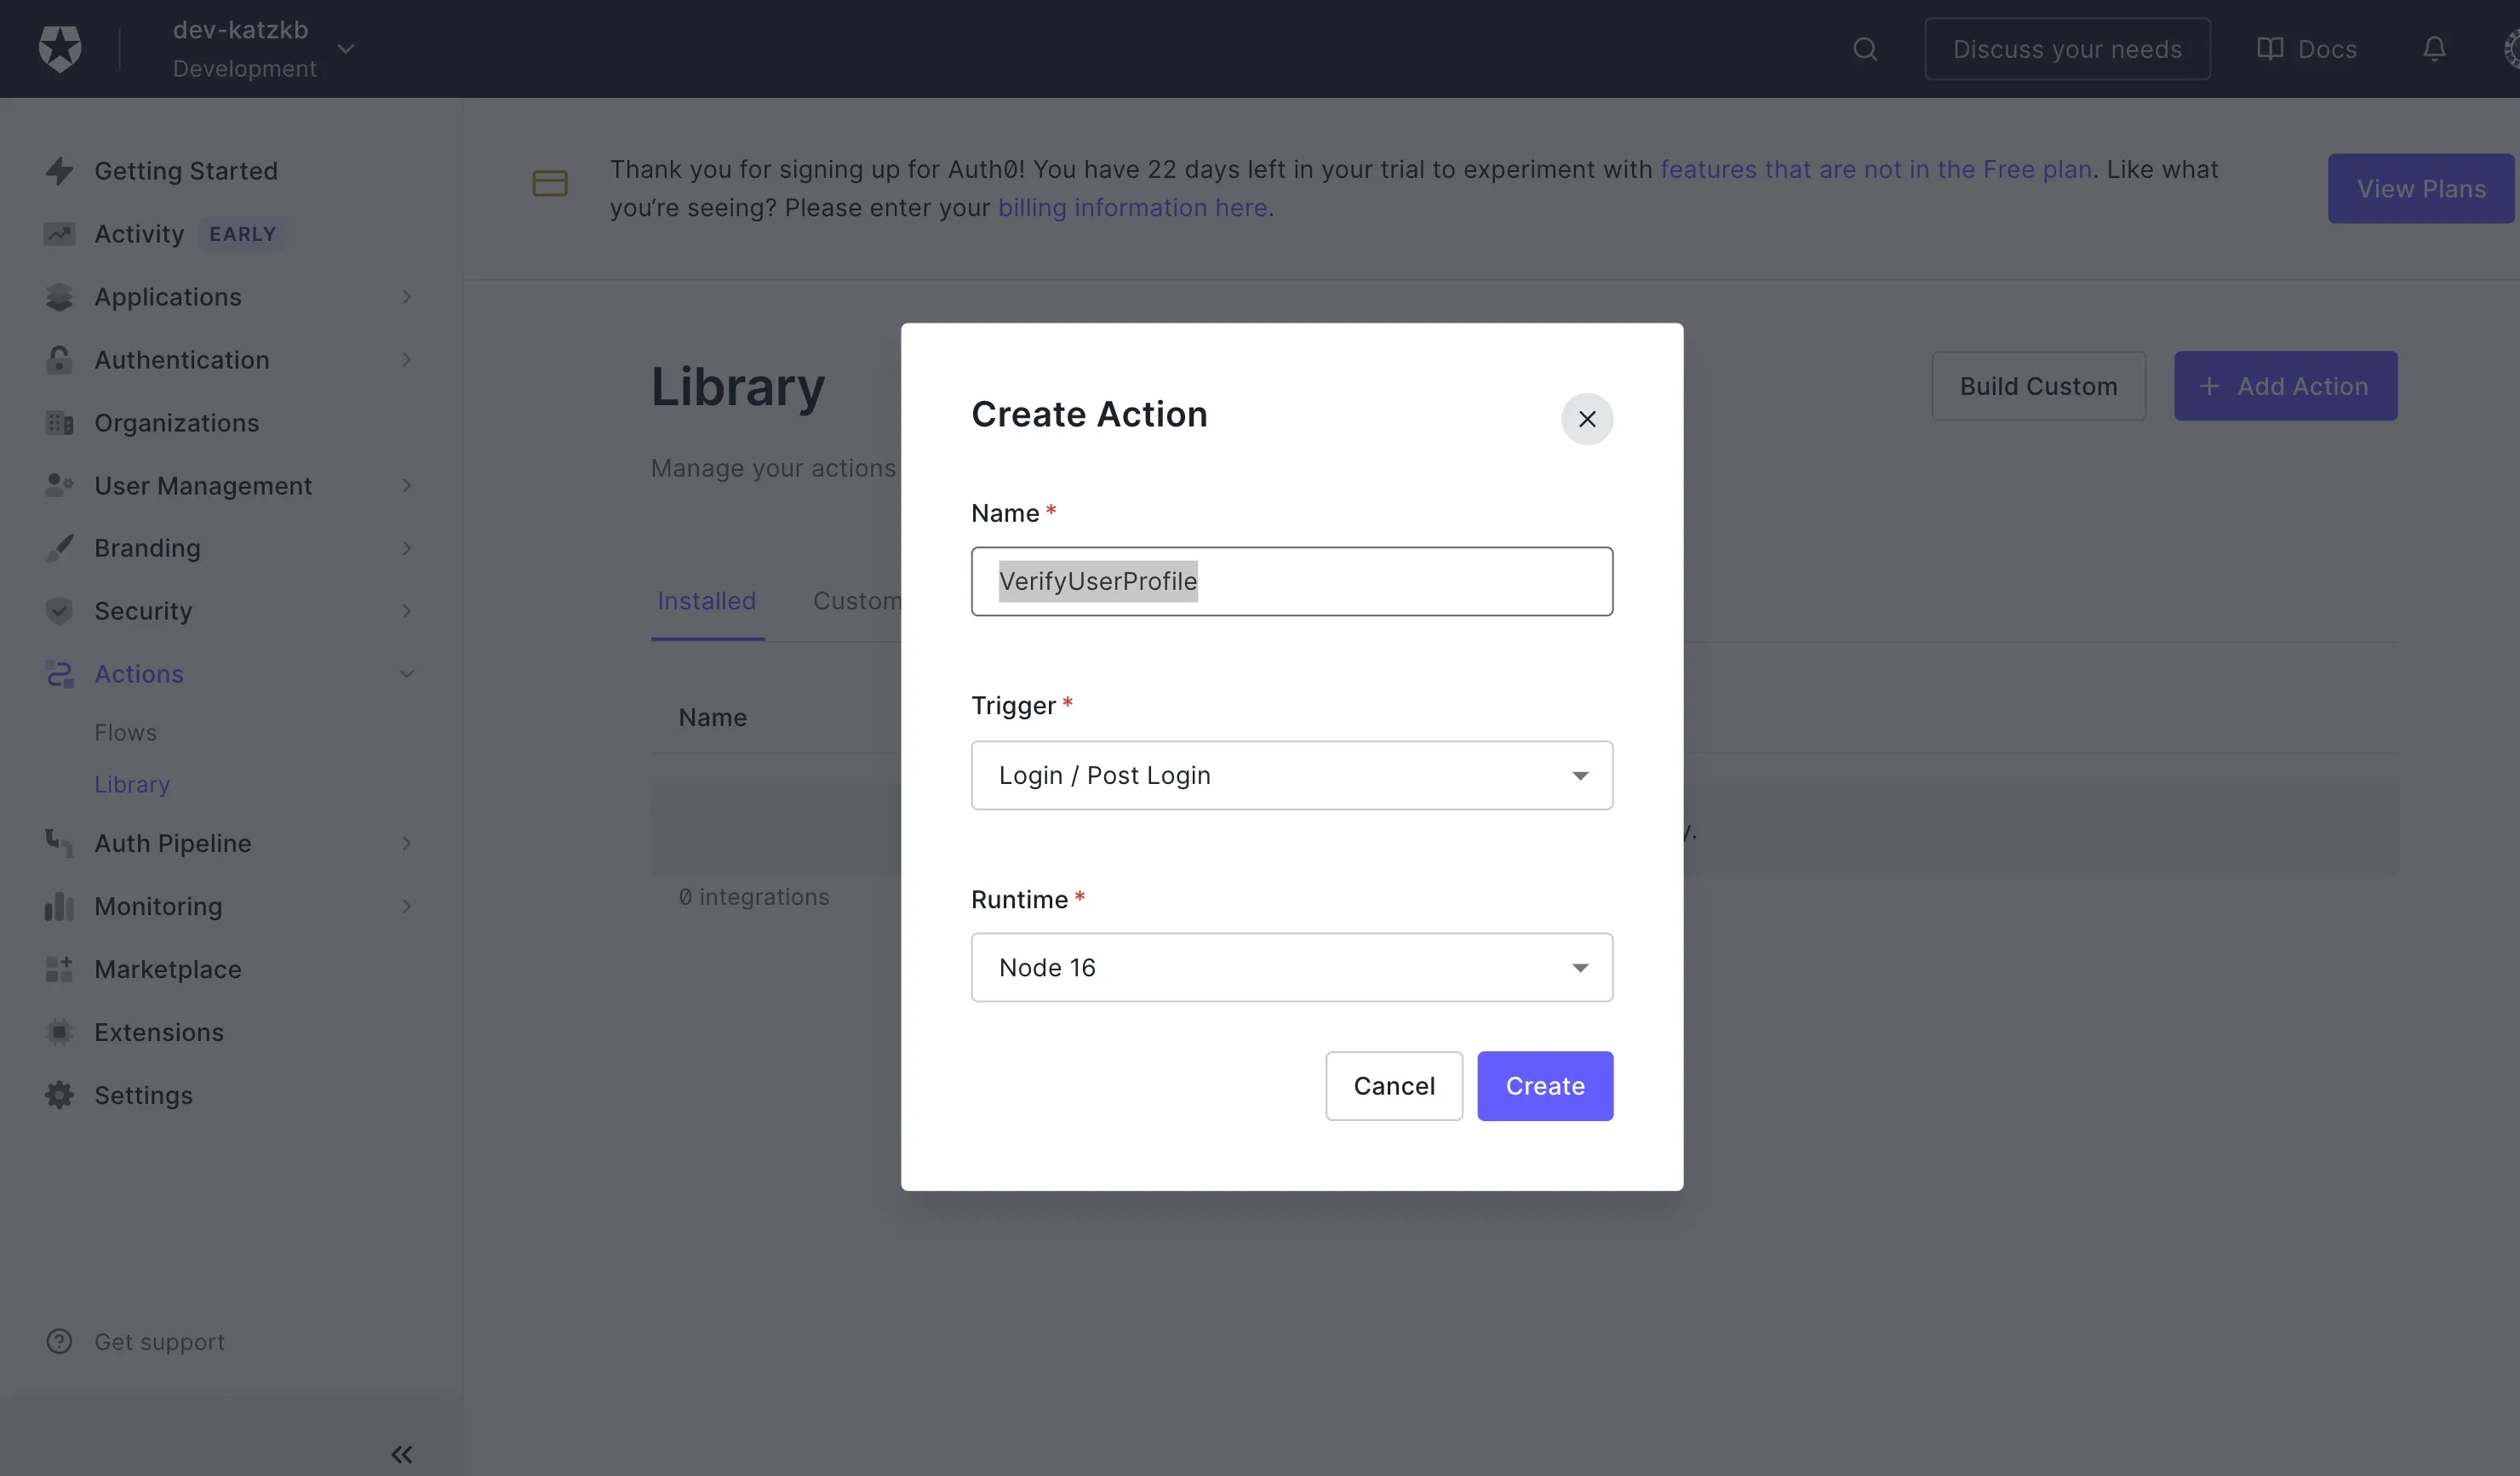This screenshot has height=1476, width=2520.
Task: Expand the Authentication menu chevron
Action: [406, 360]
